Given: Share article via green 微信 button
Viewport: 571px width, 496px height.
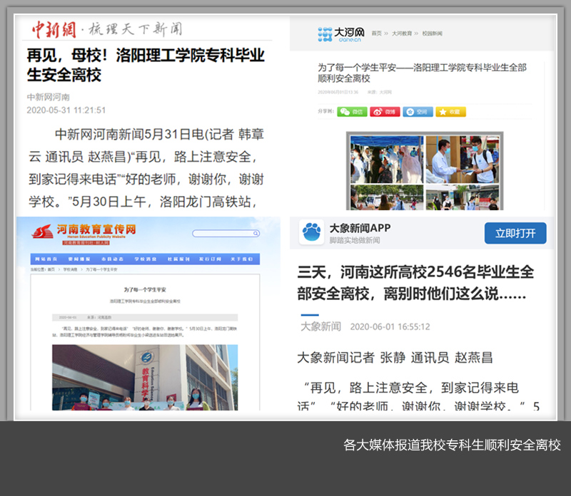Looking at the screenshot, I should 352,112.
